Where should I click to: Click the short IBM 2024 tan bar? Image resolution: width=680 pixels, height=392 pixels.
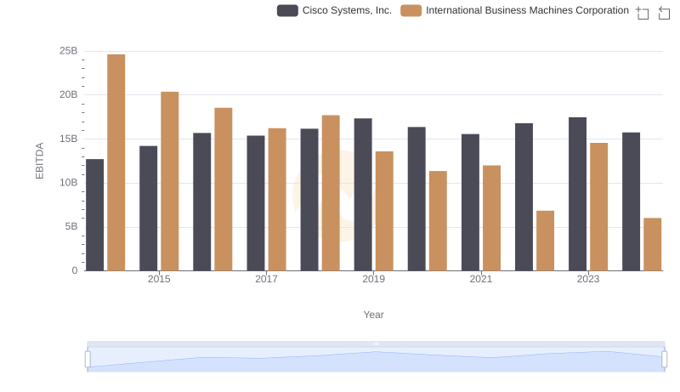click(653, 245)
